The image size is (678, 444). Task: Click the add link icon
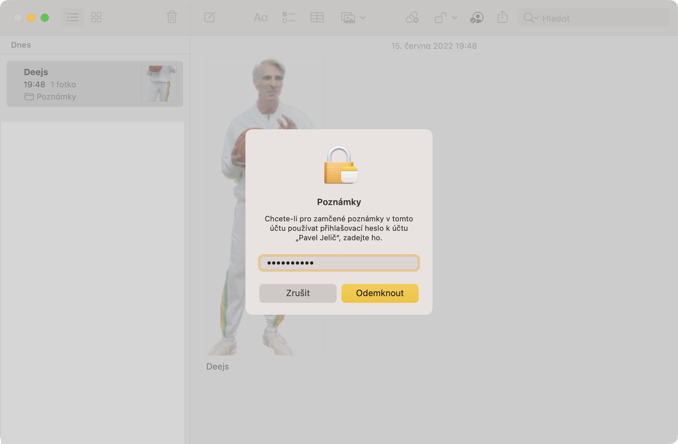point(412,17)
